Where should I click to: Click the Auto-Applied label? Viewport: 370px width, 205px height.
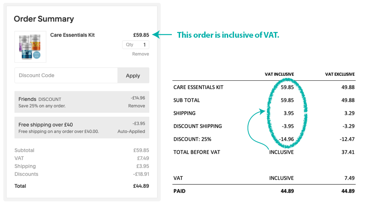point(131,132)
